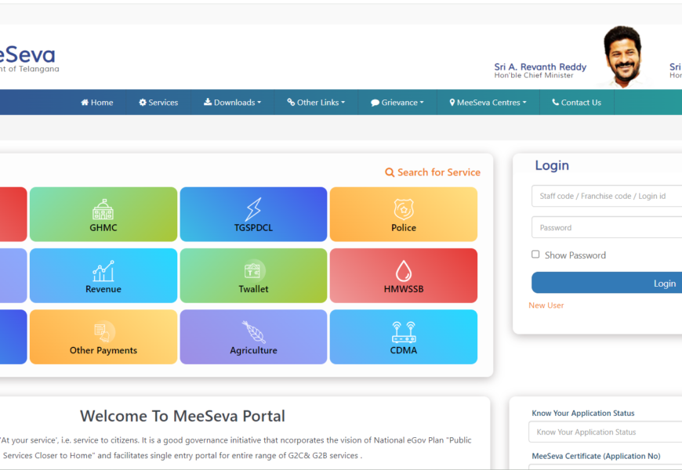Open the Grievance dropdown menu

click(x=397, y=103)
